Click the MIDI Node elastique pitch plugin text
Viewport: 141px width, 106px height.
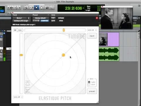(24, 25)
